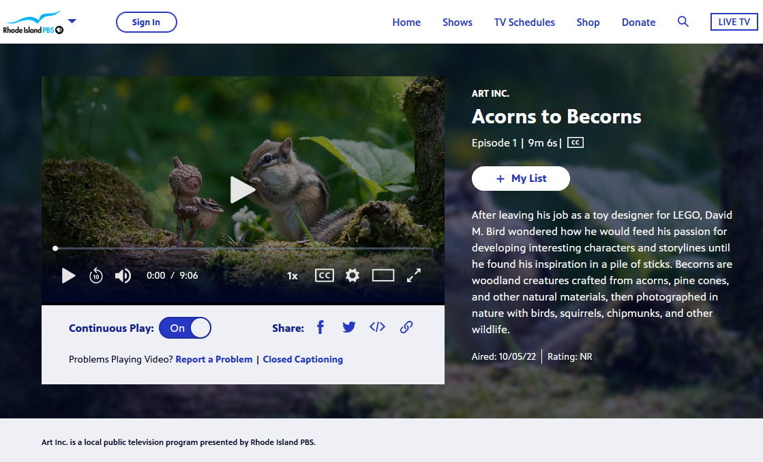Image resolution: width=763 pixels, height=462 pixels.
Task: Click the Rhode Island PBS logo
Action: [x=33, y=22]
